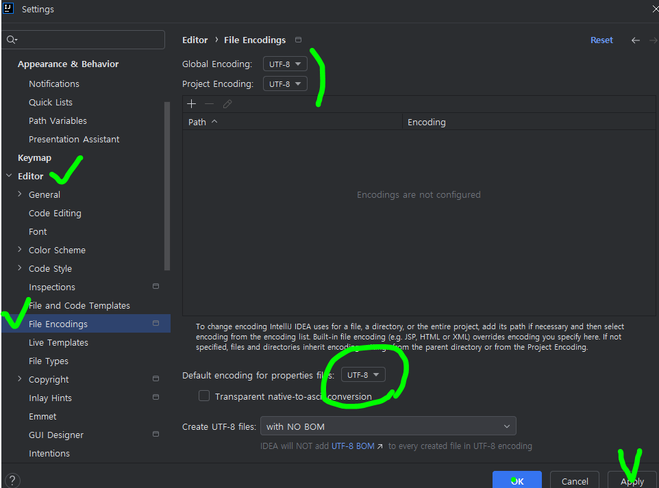Collapse the Editor tree section
659x488 pixels.
coord(9,175)
